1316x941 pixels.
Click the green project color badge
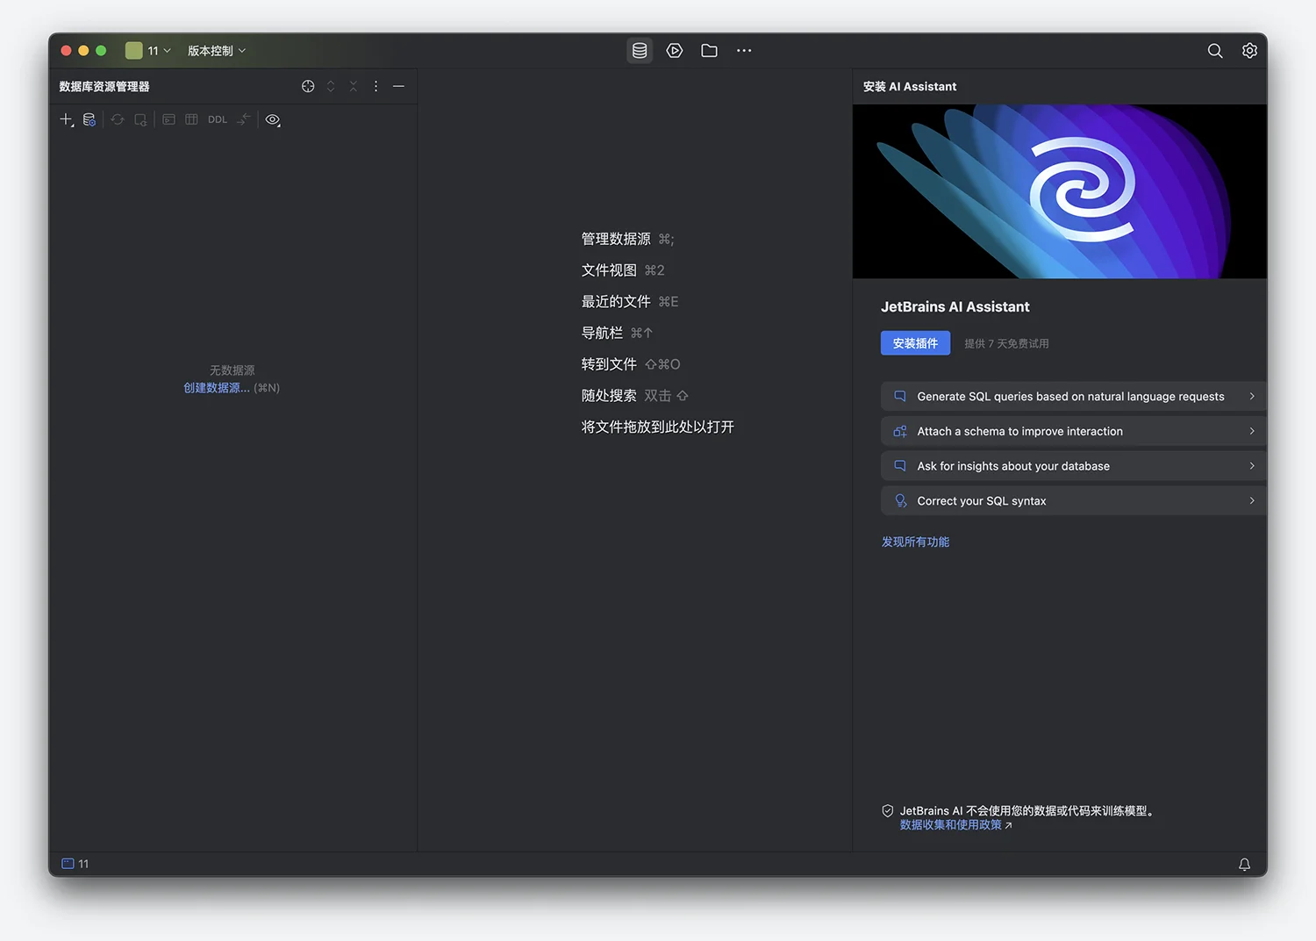coord(133,51)
